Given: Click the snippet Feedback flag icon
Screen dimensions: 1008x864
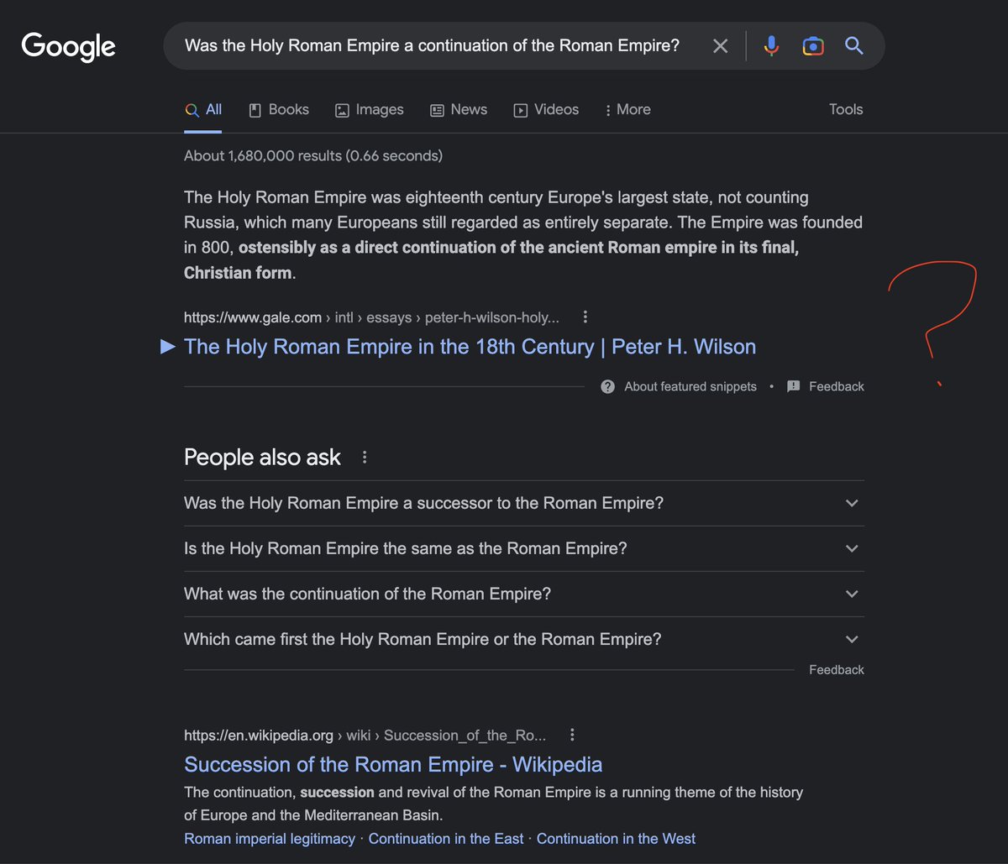Looking at the screenshot, I should [794, 387].
